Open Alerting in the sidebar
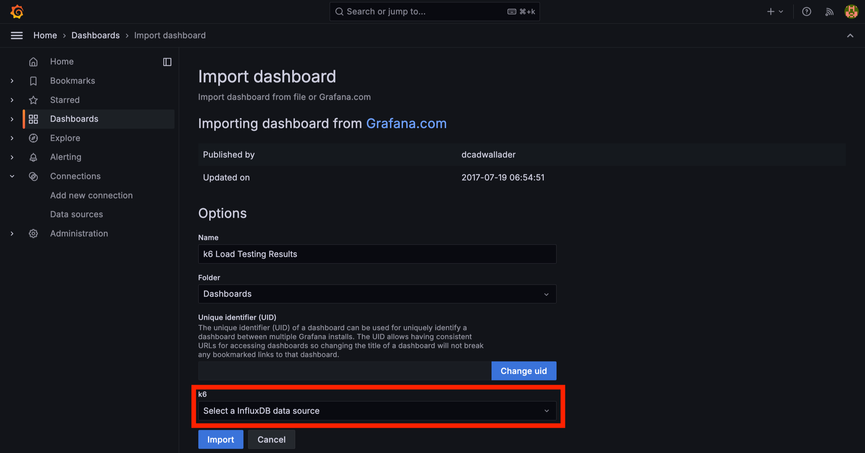865x453 pixels. coord(65,157)
